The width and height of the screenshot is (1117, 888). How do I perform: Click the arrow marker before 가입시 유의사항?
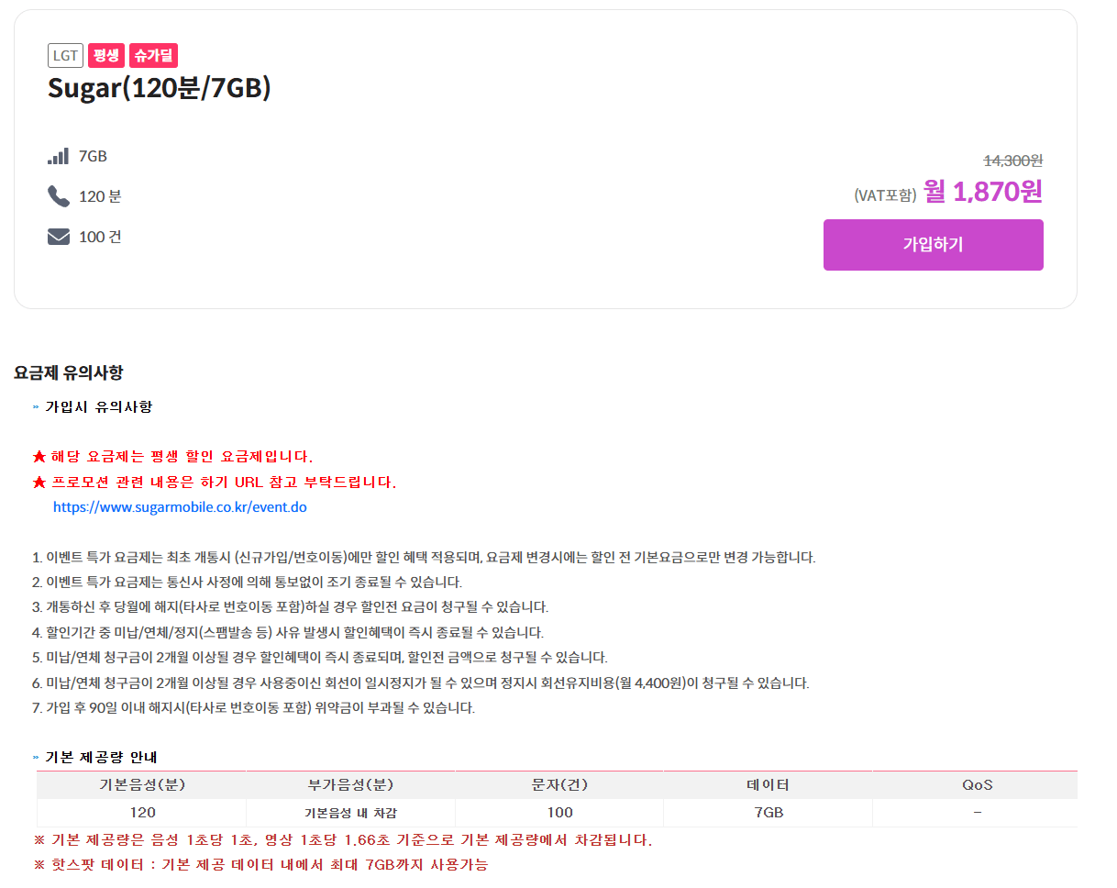[x=35, y=405]
